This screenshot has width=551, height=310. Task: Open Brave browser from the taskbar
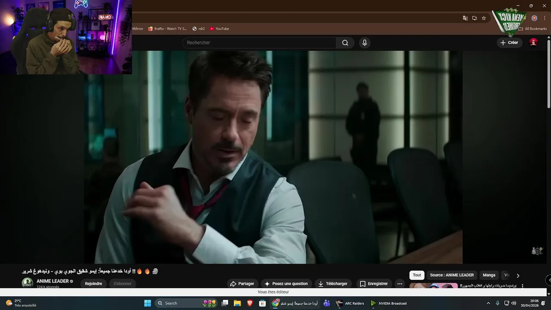(250, 303)
